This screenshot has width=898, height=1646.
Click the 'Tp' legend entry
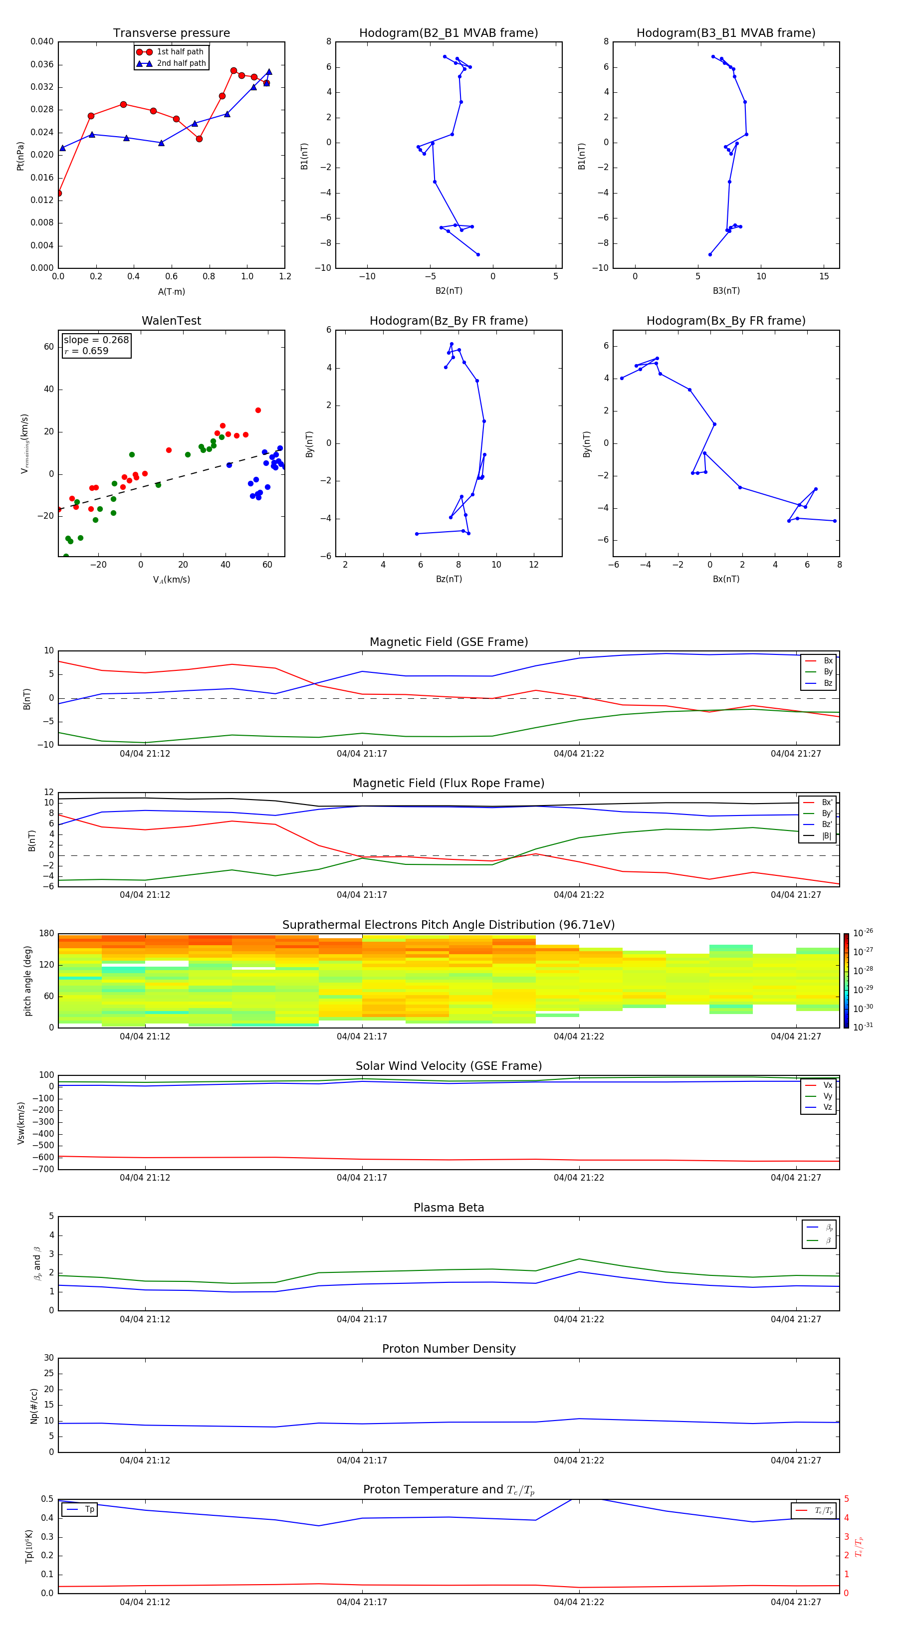tap(80, 1509)
